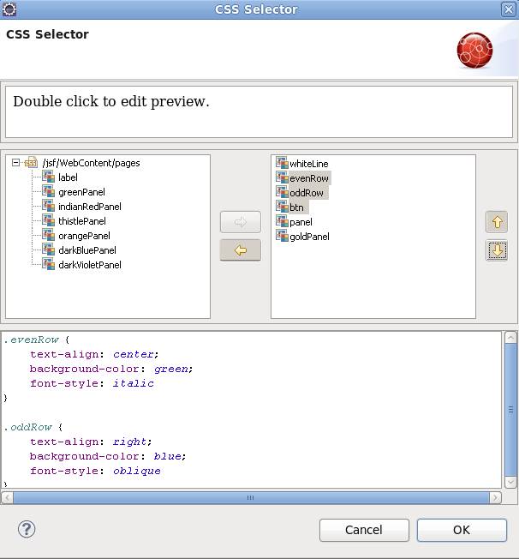Collapse the /jsf/WebContent/pages tree node
Screen dimensions: 519x559
click(15, 163)
